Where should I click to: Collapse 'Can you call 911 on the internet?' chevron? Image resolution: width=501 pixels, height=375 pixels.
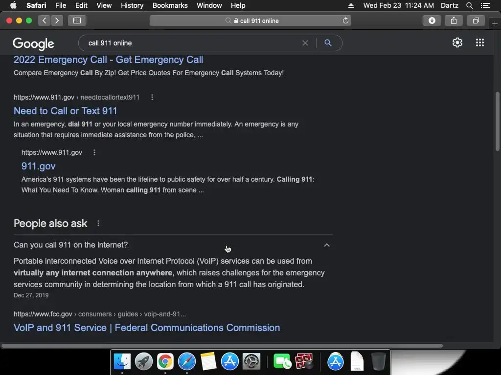(x=326, y=245)
